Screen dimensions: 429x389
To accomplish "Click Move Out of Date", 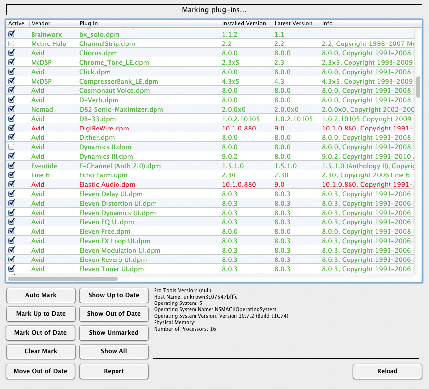I will pyautogui.click(x=40, y=371).
